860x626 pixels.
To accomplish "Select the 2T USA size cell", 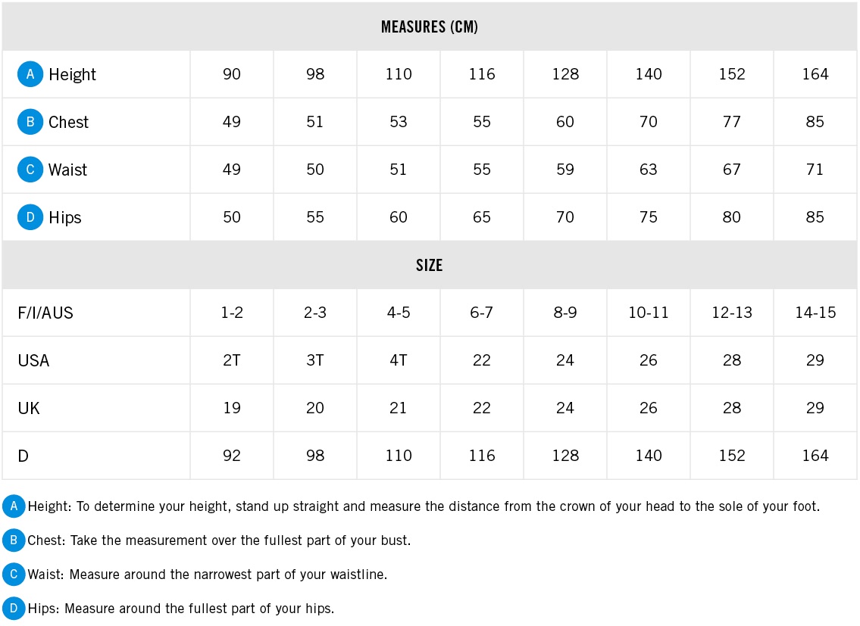I will click(231, 360).
